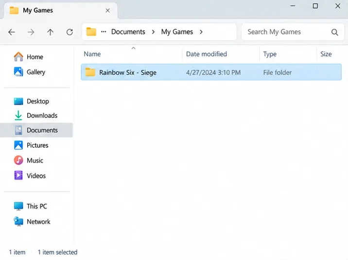Click the 4/27/2024 3:10 PM date cell
This screenshot has height=260, width=348.
point(213,72)
